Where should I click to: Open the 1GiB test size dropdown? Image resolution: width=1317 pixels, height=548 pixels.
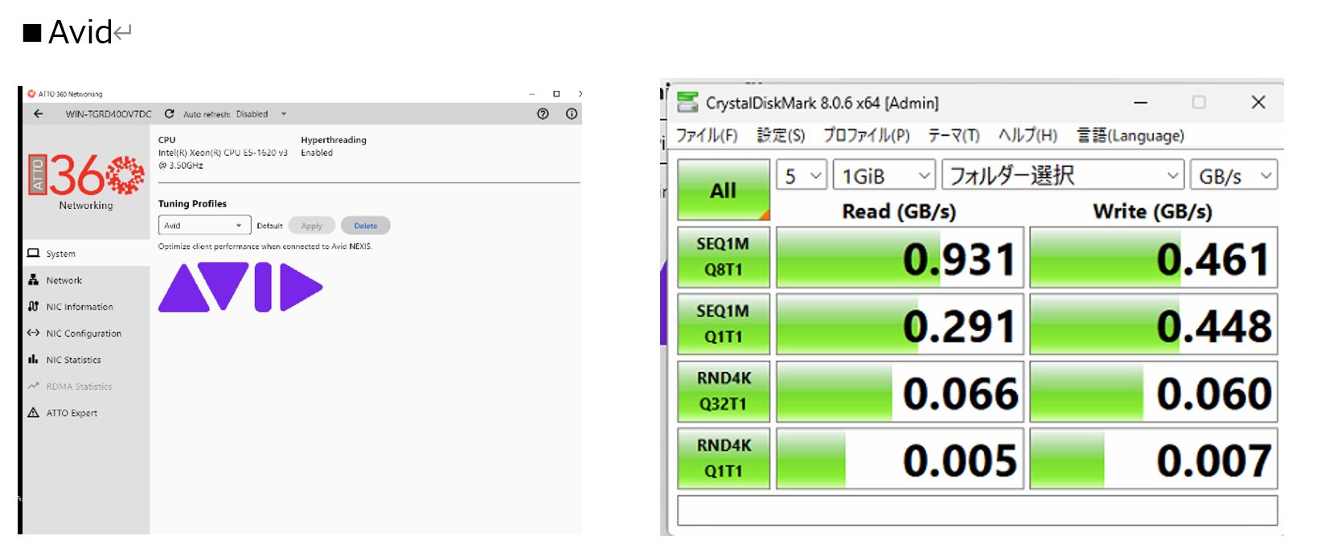click(x=884, y=175)
